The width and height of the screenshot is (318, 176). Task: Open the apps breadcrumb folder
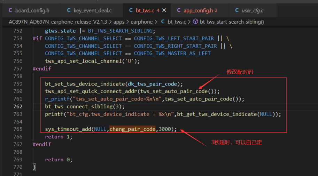pos(119,22)
